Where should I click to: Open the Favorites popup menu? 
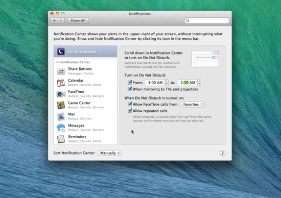(x=193, y=105)
